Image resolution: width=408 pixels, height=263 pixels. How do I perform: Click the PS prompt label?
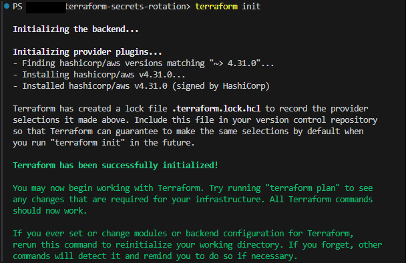[17, 7]
